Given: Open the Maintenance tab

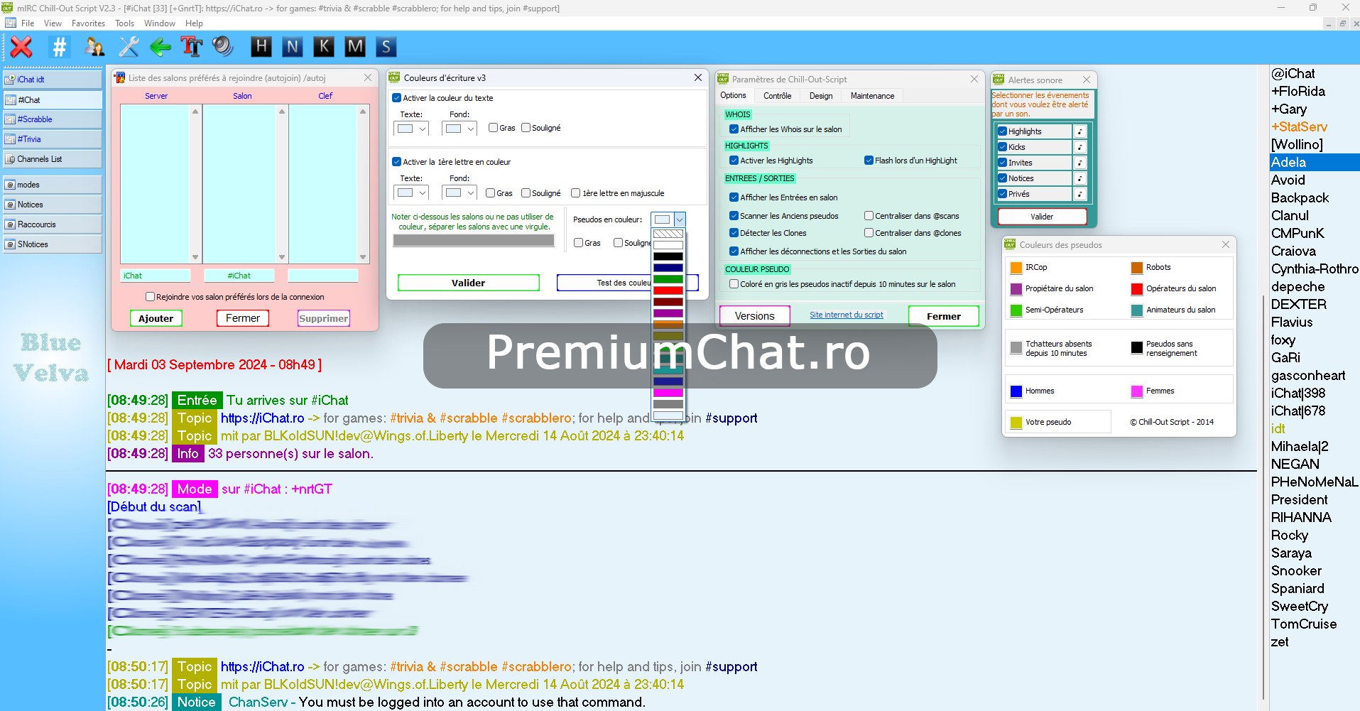Looking at the screenshot, I should tap(873, 96).
